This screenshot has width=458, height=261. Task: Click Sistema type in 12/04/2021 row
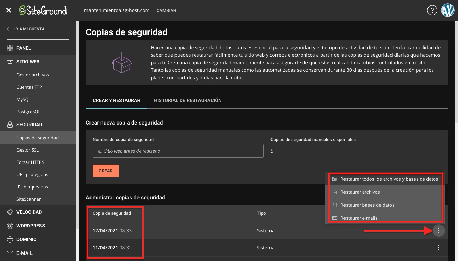266,231
